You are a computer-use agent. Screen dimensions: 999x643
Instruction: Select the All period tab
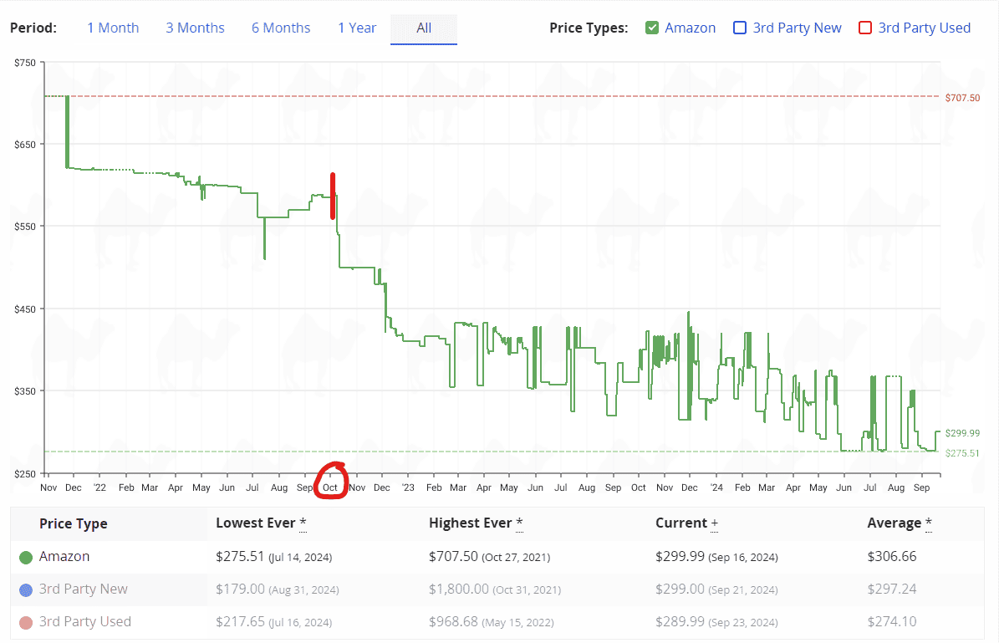[424, 28]
